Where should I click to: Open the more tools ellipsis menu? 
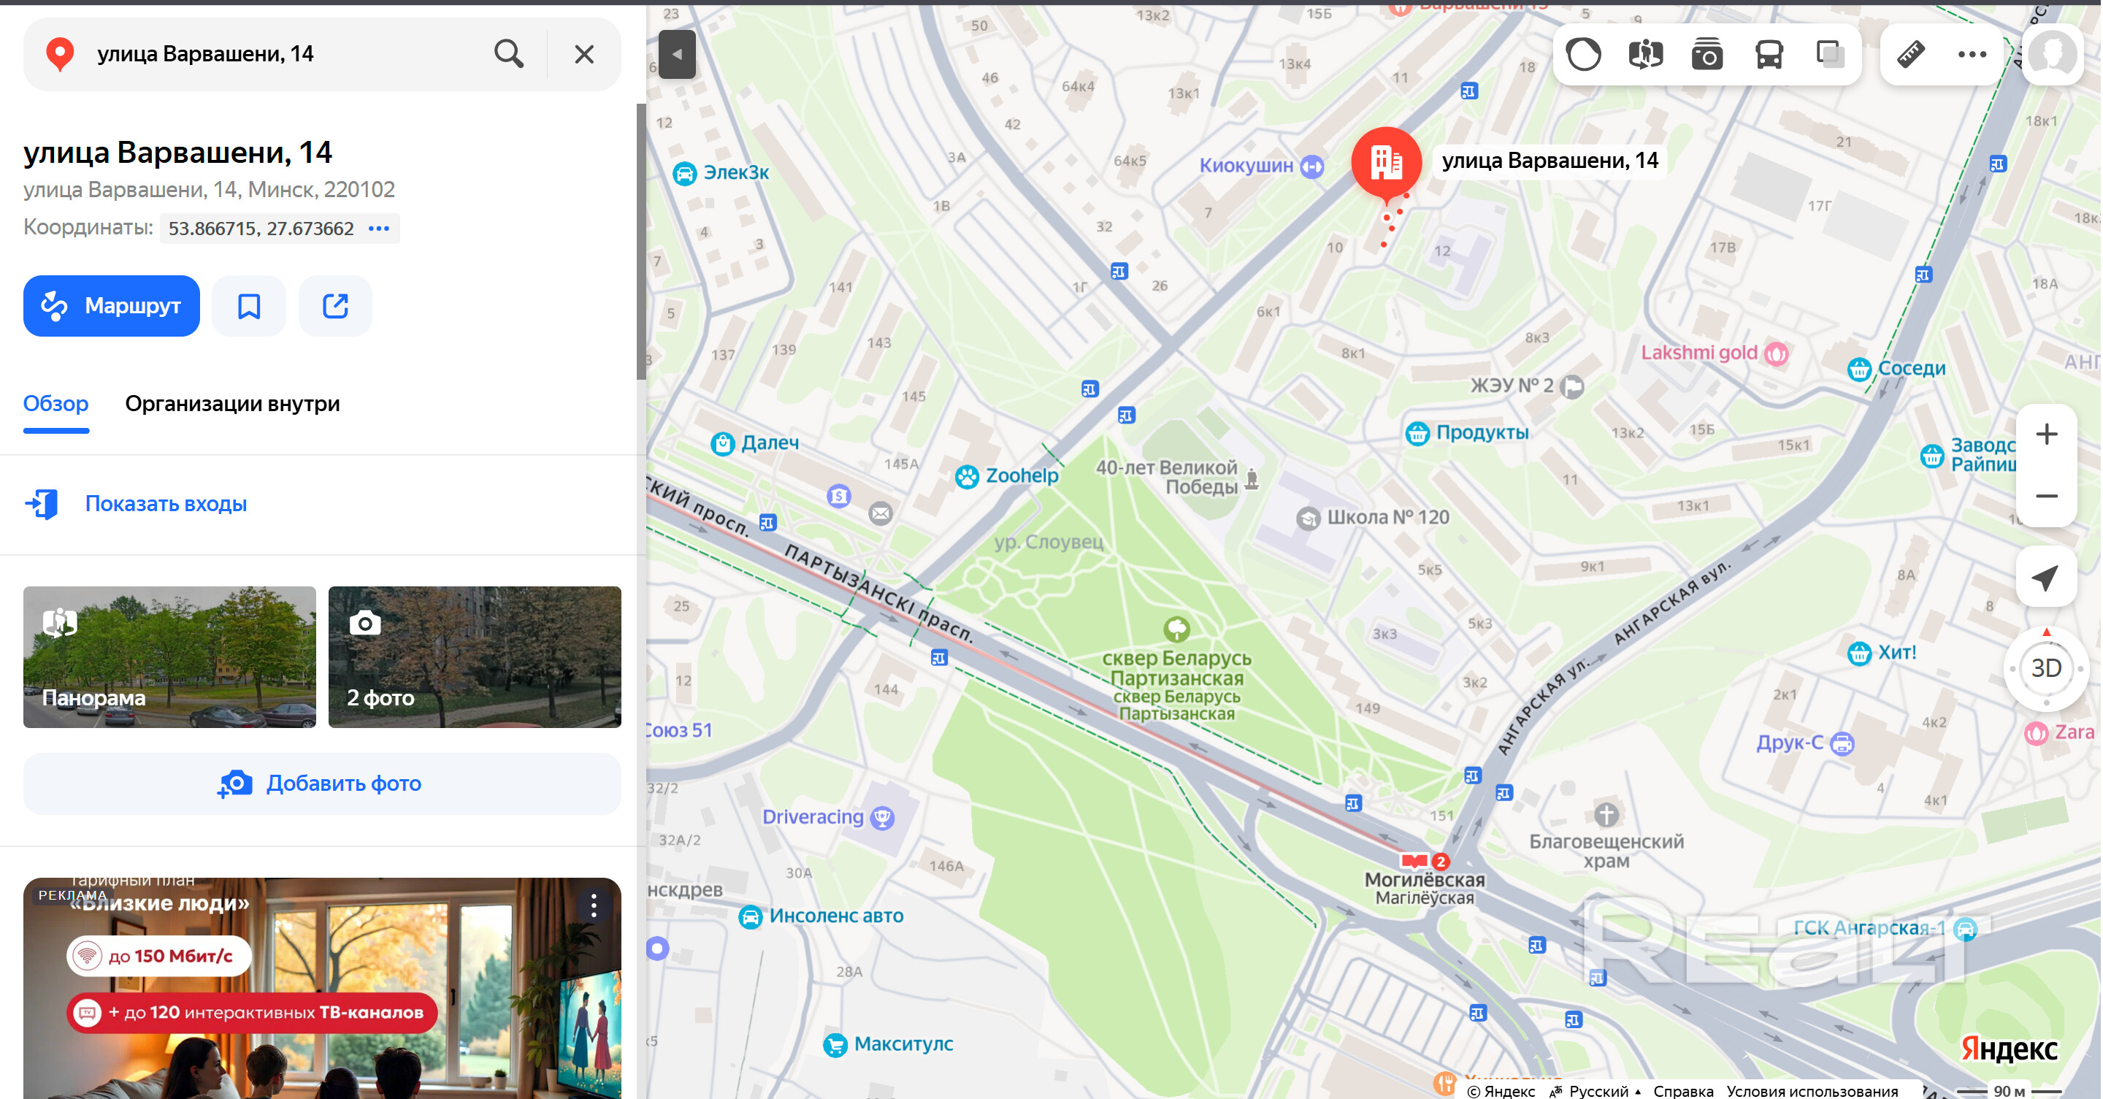point(1972,55)
